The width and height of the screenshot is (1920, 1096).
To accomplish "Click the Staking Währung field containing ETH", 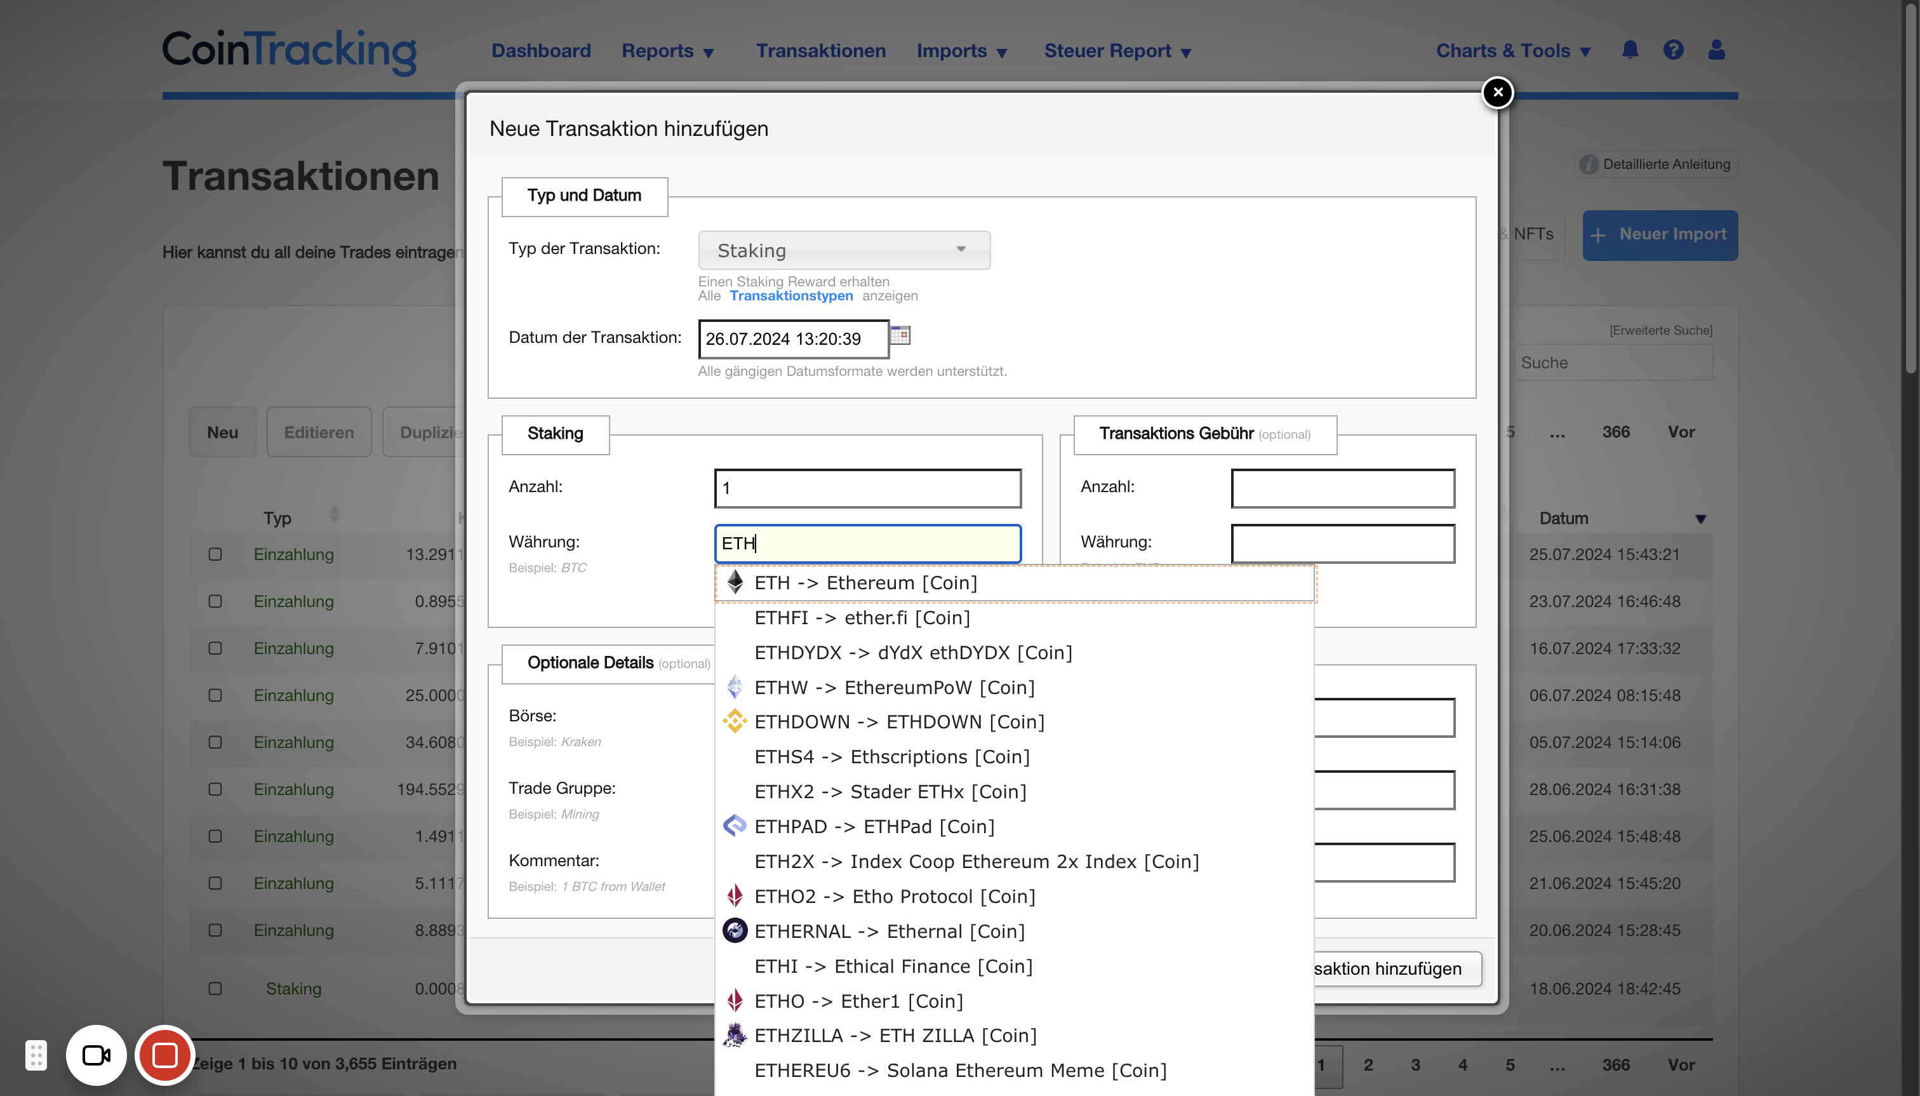I will point(868,544).
